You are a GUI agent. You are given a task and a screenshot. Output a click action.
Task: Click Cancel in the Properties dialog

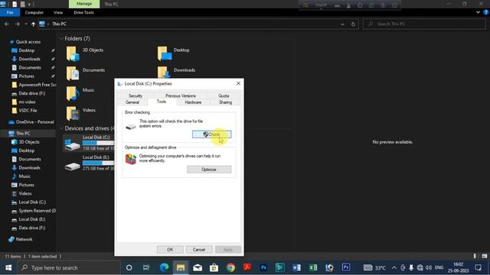(199, 250)
